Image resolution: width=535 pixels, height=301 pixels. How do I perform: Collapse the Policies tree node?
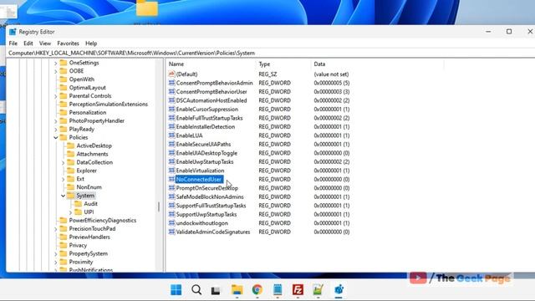pyautogui.click(x=56, y=137)
